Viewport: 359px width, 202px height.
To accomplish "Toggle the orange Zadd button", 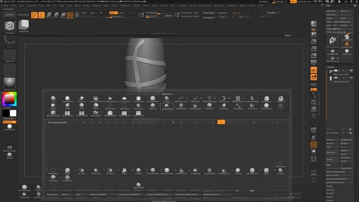I will pyautogui.click(x=113, y=13).
